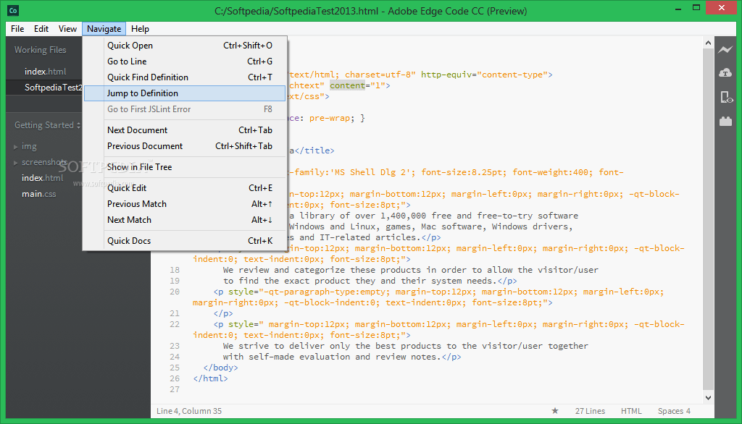Click the Working Files header
This screenshot has height=424, width=742.
(41, 50)
